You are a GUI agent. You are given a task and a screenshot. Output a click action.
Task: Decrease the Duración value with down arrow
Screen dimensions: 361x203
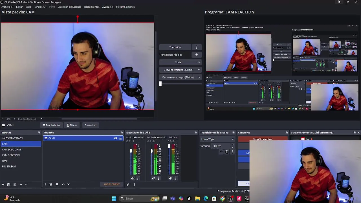(x=232, y=147)
